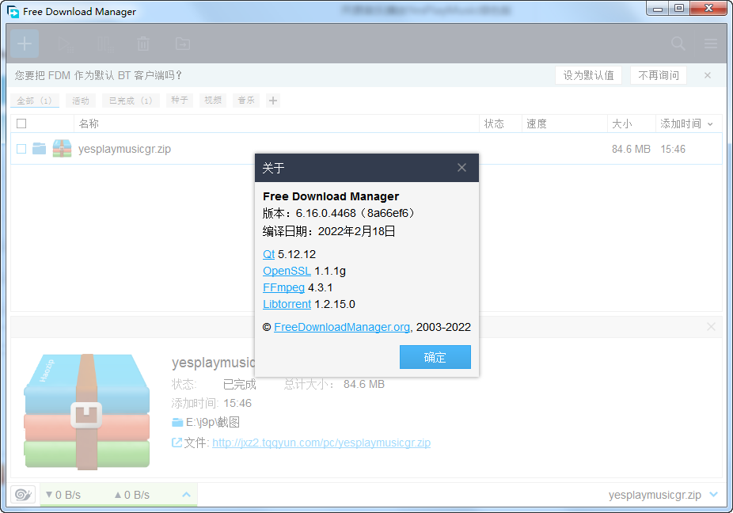Click the 设为默认值 button
The image size is (733, 513).
(588, 75)
